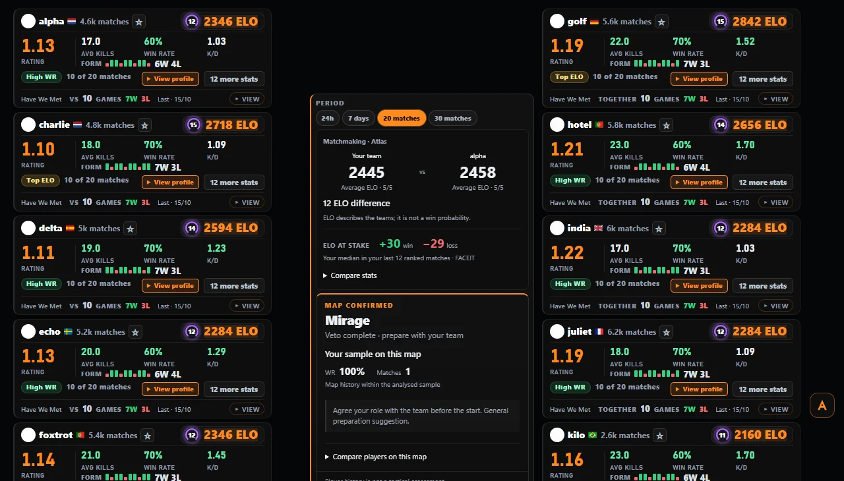
Task: Click golf's level 15 skill badge
Action: 721,22
